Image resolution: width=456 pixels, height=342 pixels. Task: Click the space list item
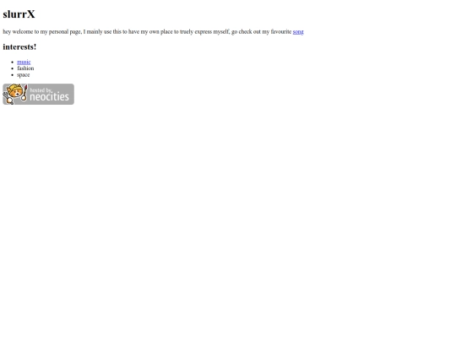click(24, 75)
